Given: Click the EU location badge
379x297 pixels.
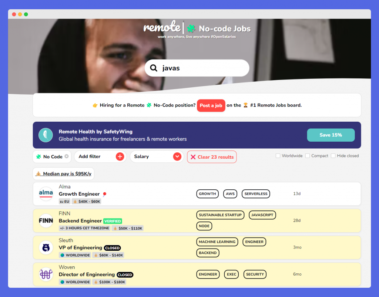Looking at the screenshot, I should point(64,201).
